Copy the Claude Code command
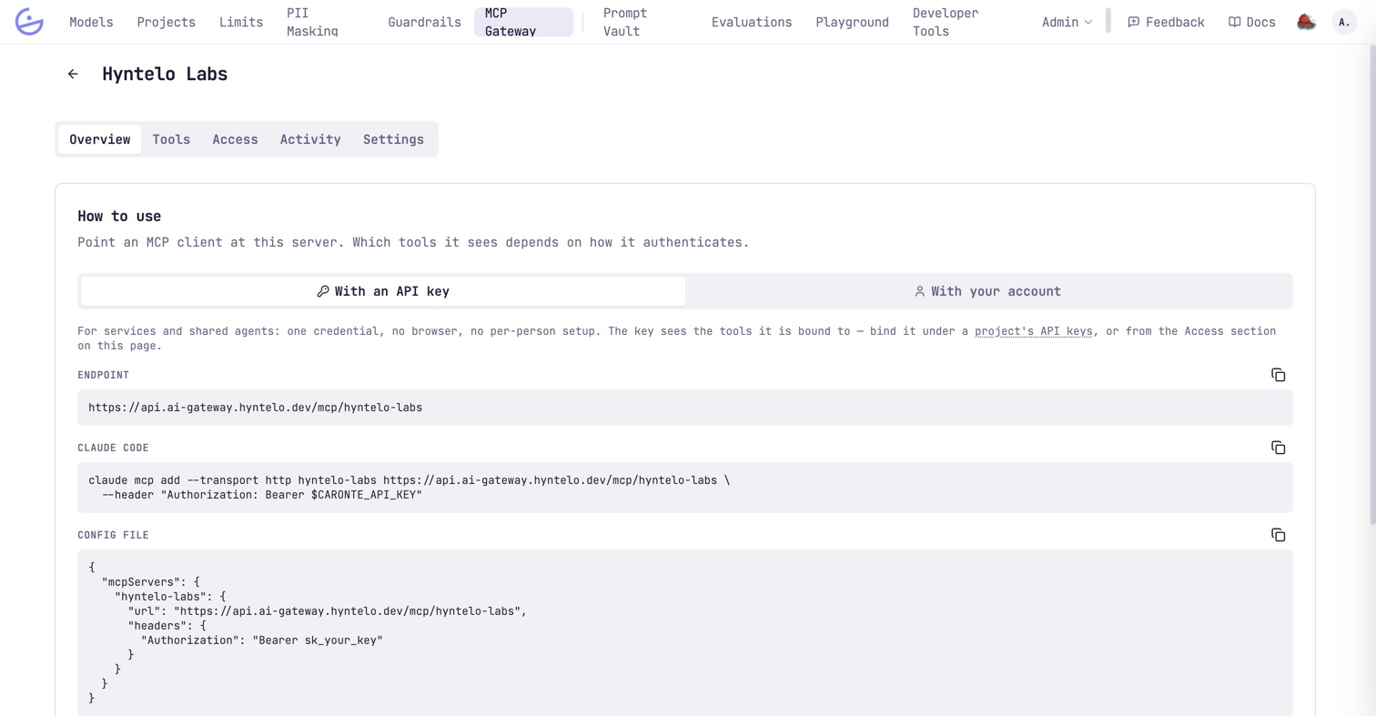The image size is (1376, 716). [1278, 448]
